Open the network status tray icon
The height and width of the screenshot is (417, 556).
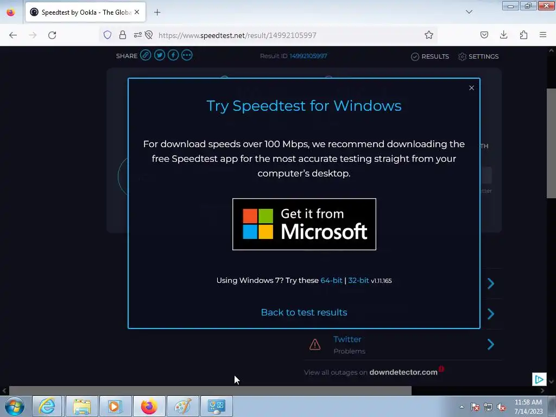click(x=488, y=407)
